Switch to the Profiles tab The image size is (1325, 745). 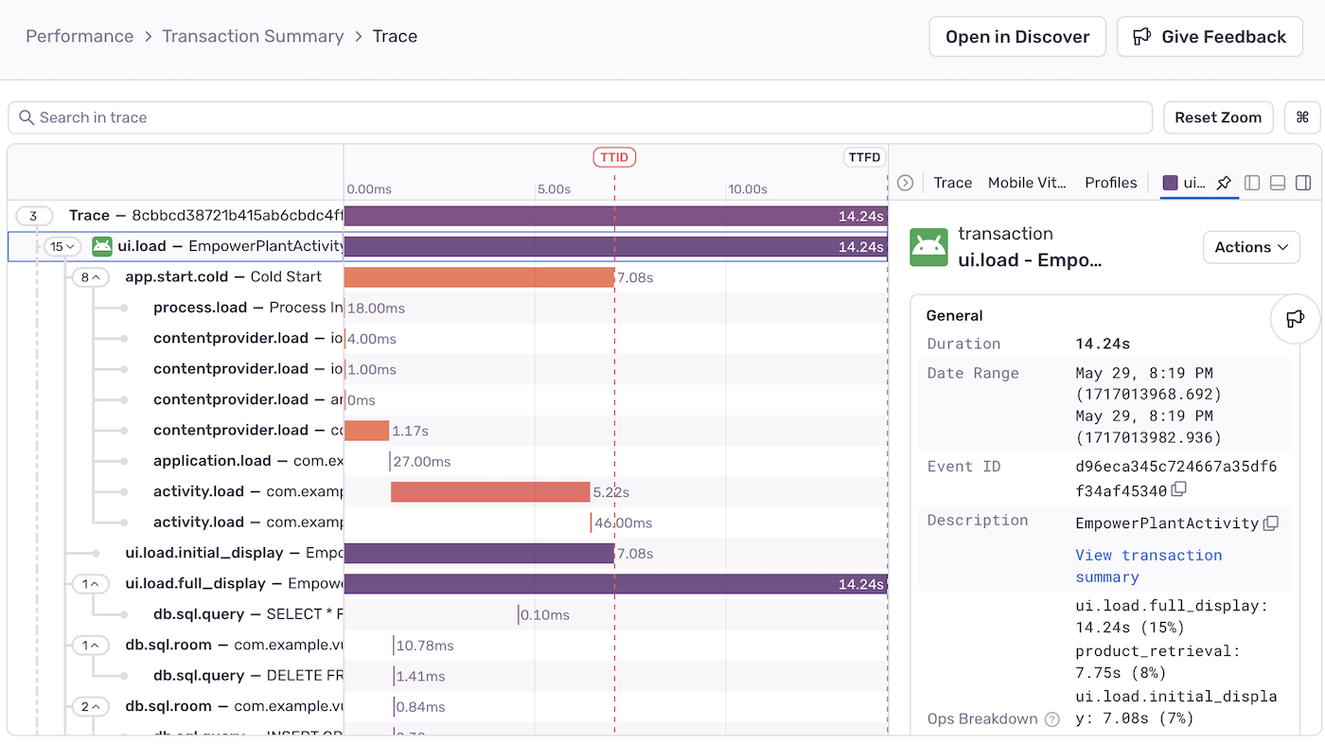coord(1110,183)
